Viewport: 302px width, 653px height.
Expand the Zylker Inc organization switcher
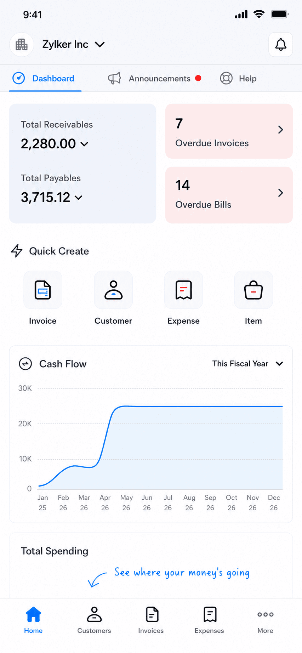pos(74,44)
